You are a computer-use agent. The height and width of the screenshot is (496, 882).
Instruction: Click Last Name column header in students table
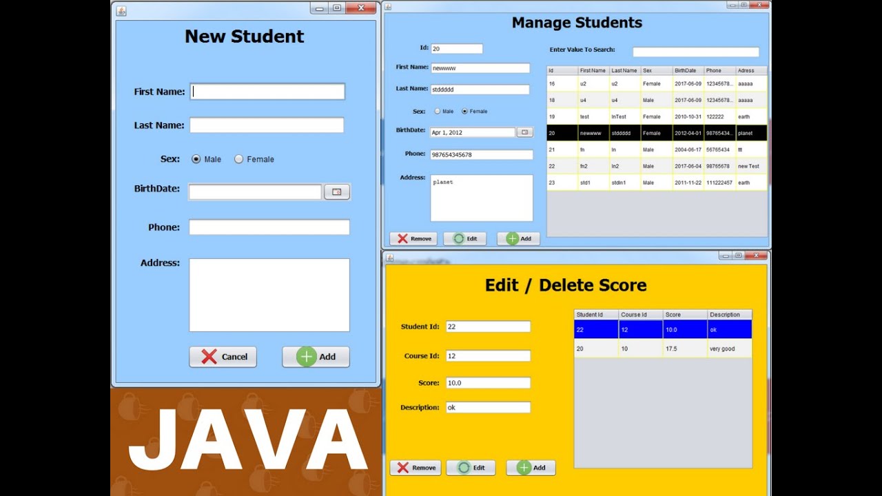[x=625, y=70]
